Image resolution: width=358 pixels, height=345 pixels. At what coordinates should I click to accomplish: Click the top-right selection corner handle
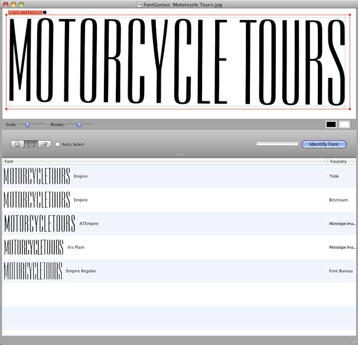pos(350,15)
